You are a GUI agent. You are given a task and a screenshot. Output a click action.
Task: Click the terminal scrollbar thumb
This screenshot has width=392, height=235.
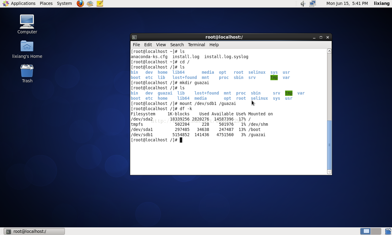tap(329, 145)
